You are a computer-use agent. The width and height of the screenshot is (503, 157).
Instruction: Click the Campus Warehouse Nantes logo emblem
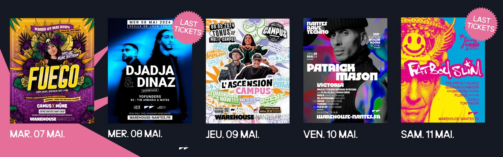point(275,32)
